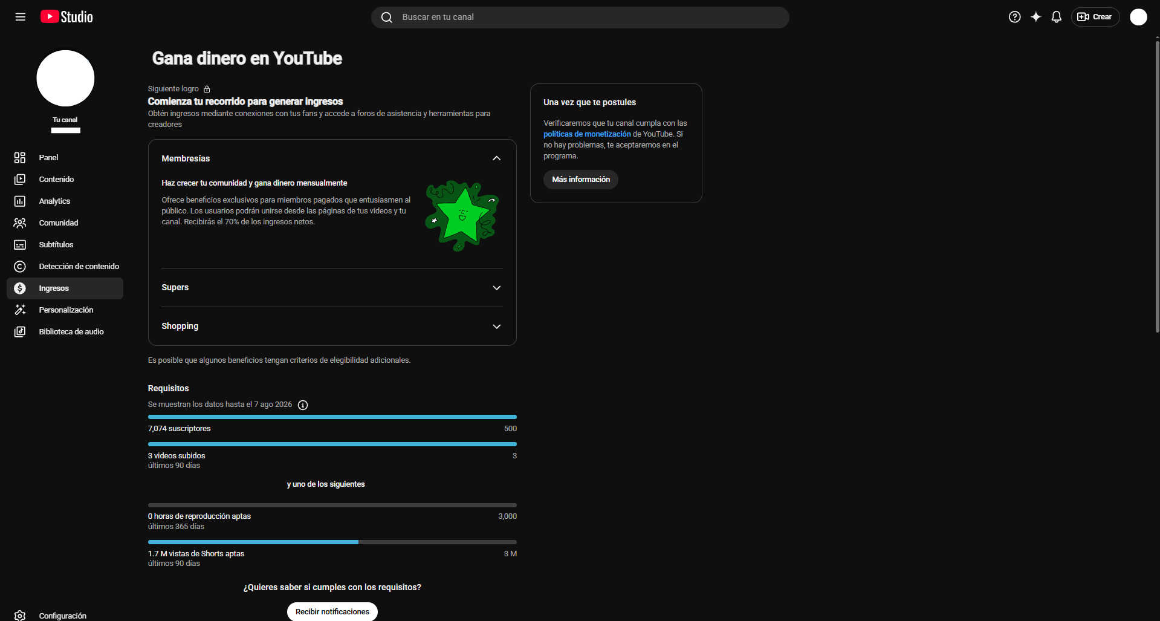Click the suscriptores progress bar

tap(332, 417)
